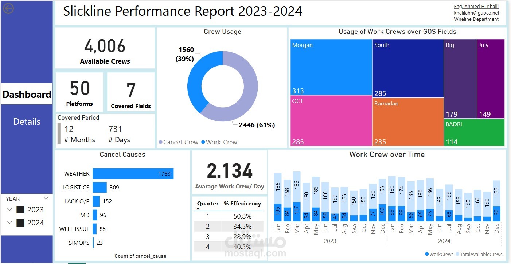This screenshot has height=264, width=511.
Task: Click the TotalAvailableCrews legend marker
Action: tap(457, 254)
